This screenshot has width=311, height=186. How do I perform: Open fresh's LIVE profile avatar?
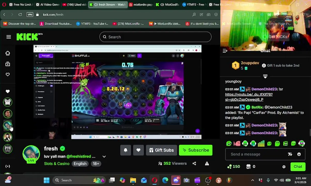[x=31, y=154]
